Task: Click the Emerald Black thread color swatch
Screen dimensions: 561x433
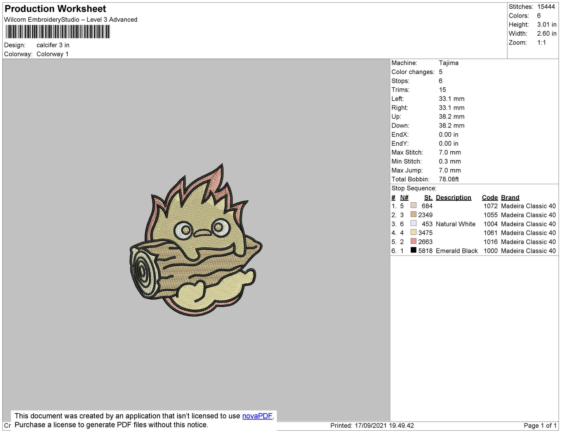Action: [413, 250]
